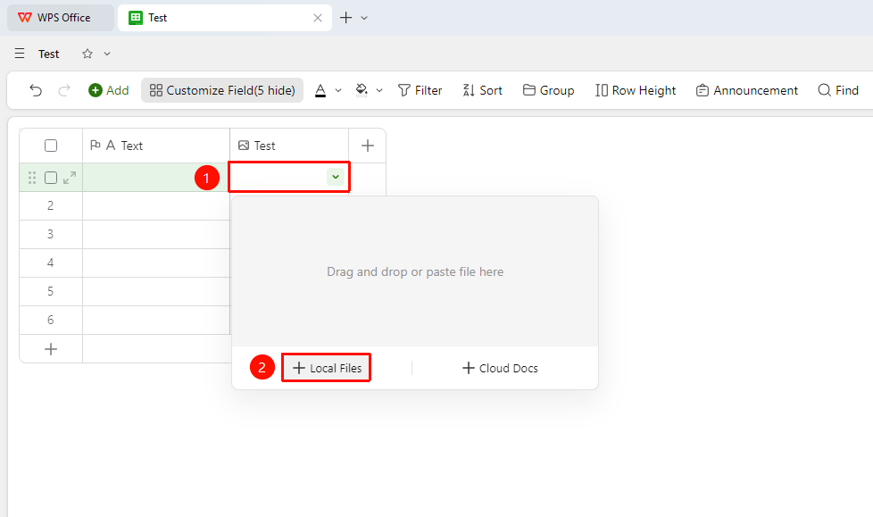The width and height of the screenshot is (873, 517).
Task: Toggle the first row checkbox
Action: click(51, 178)
